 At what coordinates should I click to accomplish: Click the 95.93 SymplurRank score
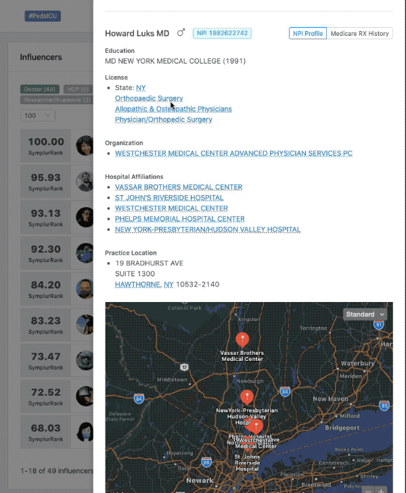point(46,181)
